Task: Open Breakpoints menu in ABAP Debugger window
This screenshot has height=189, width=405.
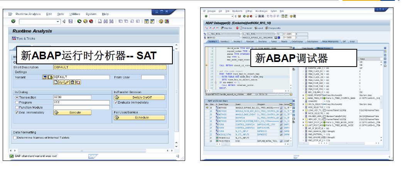Action: click(237, 11)
